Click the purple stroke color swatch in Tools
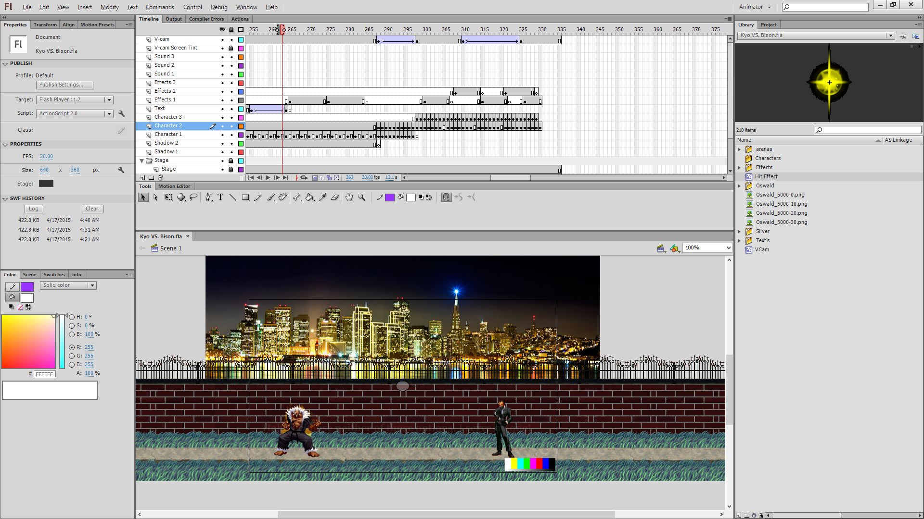 [x=390, y=198]
